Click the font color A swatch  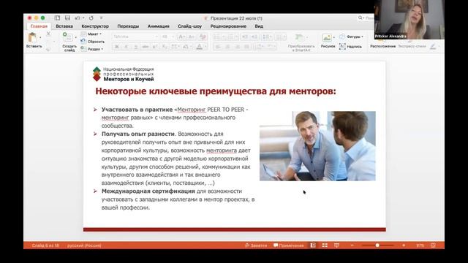tap(200, 47)
